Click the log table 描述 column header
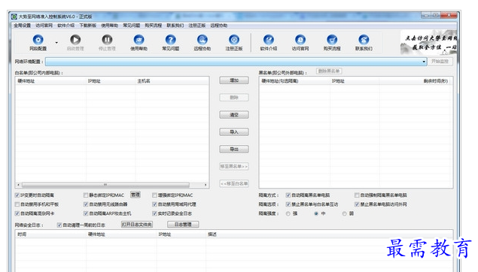478x272 pixels. (329, 234)
